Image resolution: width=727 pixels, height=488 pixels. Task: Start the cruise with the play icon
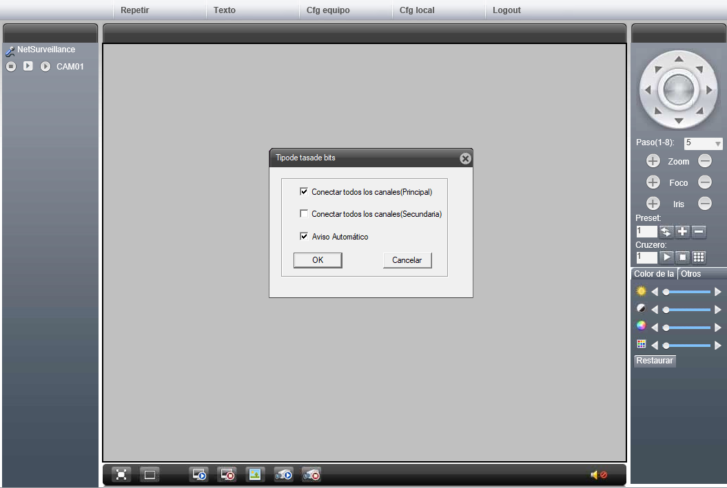tap(666, 257)
